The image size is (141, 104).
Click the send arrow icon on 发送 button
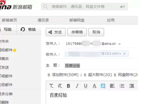tap(50, 32)
